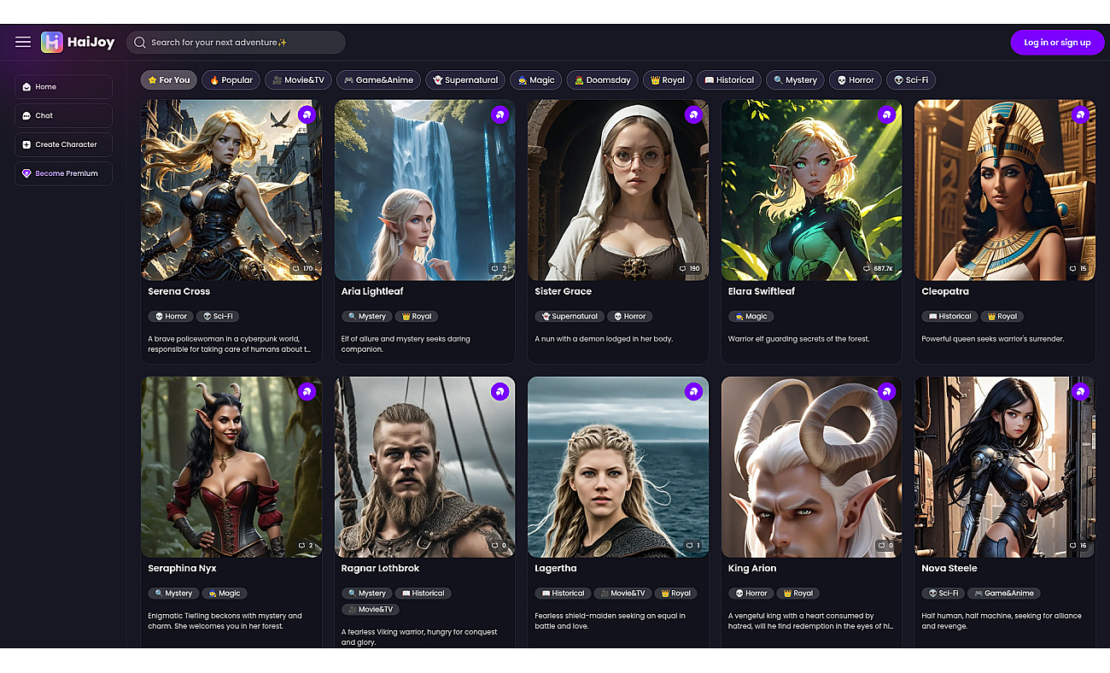Click the purple badge on Seraphina Nyx card

(307, 391)
